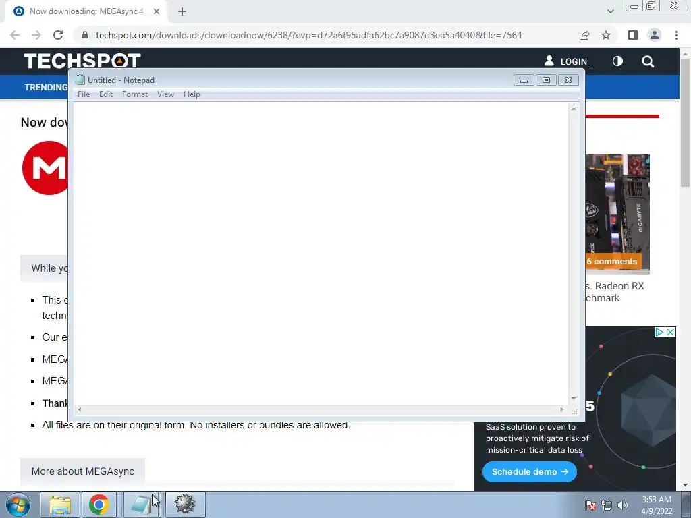Click the Notepad title bar icon
Viewport: 691px width, 518px height.
tap(80, 80)
